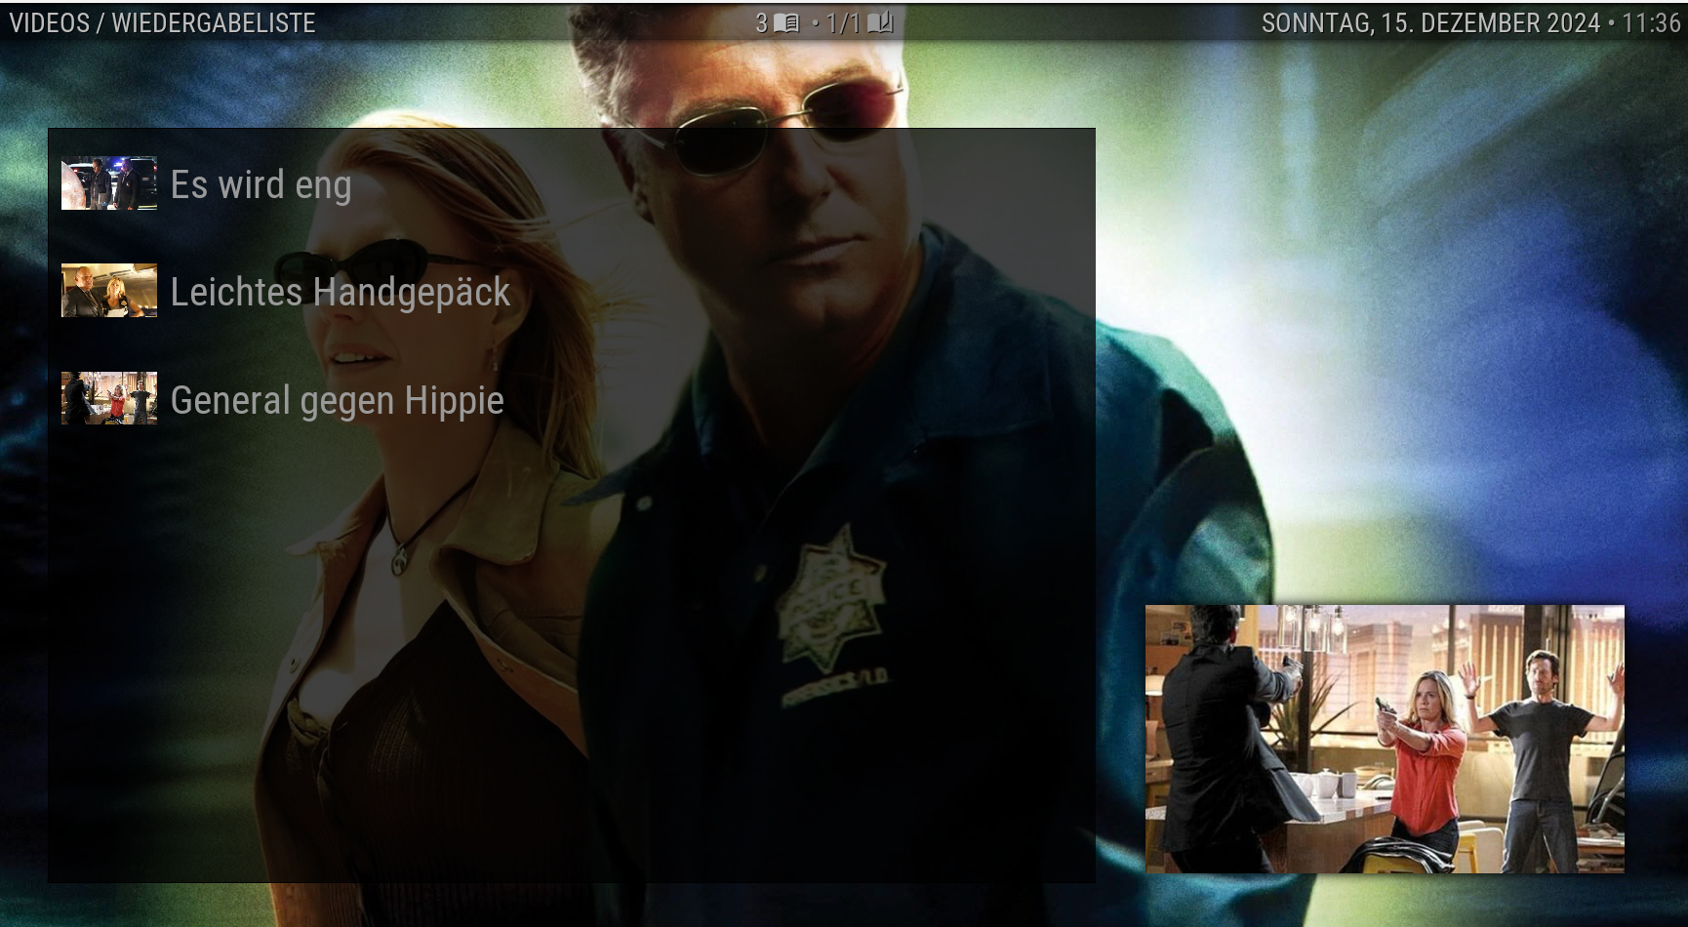Open the video preview window in corner

(x=1385, y=739)
